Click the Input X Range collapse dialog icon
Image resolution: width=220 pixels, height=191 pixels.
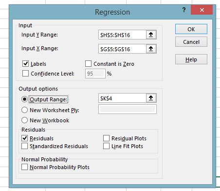pyautogui.click(x=151, y=49)
